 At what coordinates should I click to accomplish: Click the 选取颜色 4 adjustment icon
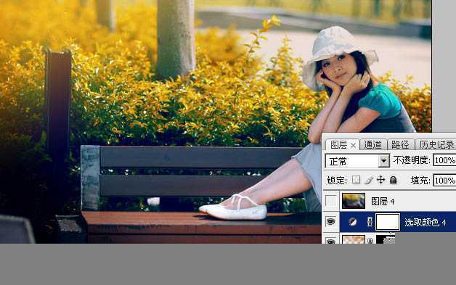(352, 222)
